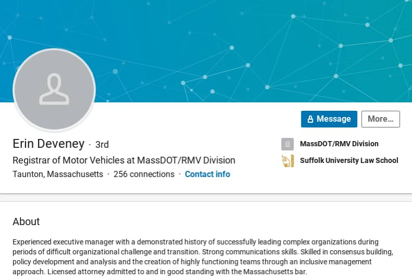
Task: Click the MassDOT/RMV Division company logo
Action: (287, 144)
